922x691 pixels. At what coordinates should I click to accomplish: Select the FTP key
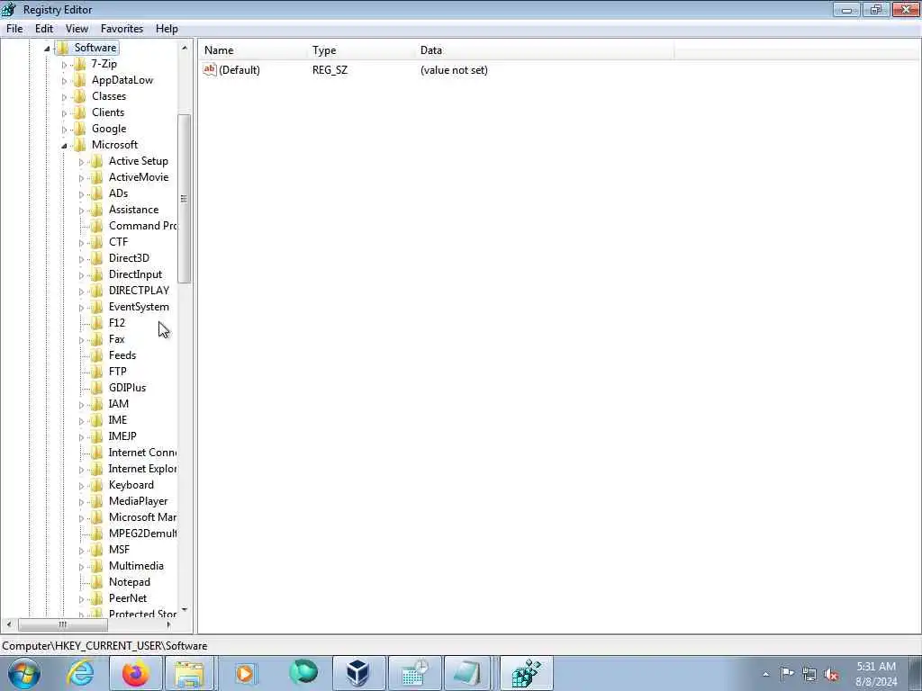tap(118, 372)
